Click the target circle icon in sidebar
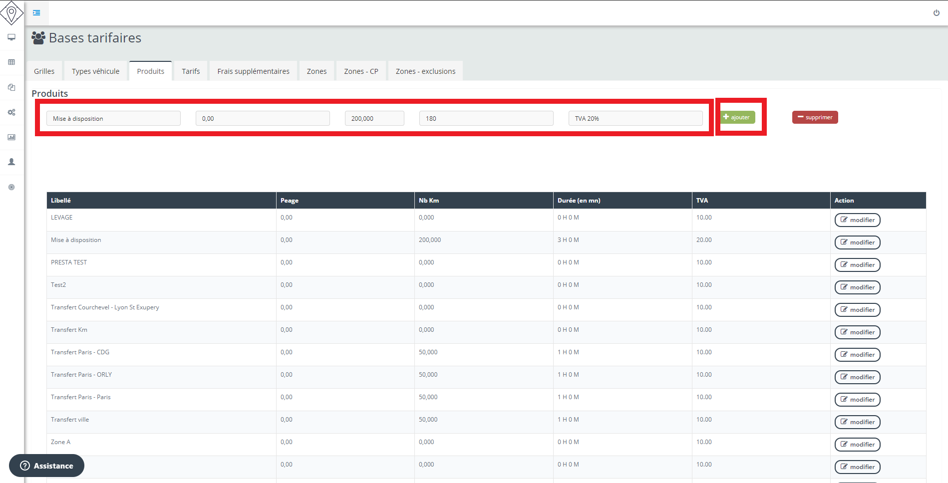948x483 pixels. click(11, 187)
